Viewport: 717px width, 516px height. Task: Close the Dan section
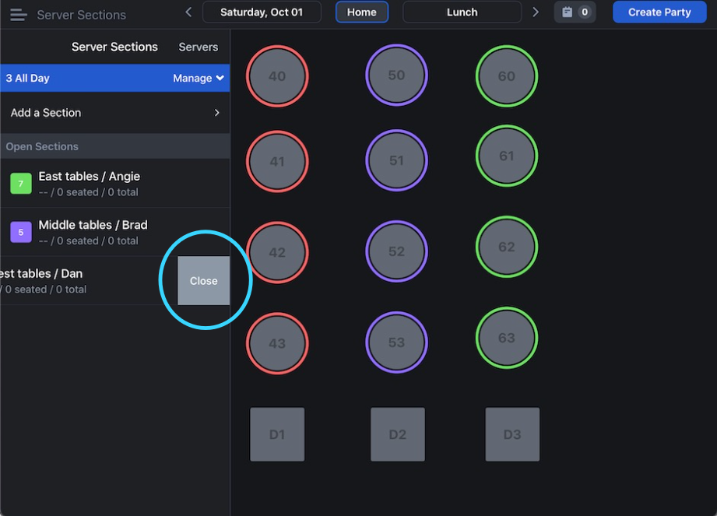pyautogui.click(x=203, y=281)
